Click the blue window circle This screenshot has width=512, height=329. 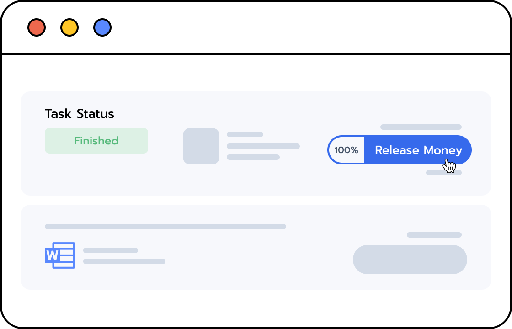point(102,27)
